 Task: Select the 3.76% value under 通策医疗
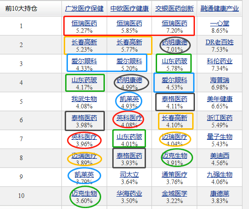click(175, 182)
